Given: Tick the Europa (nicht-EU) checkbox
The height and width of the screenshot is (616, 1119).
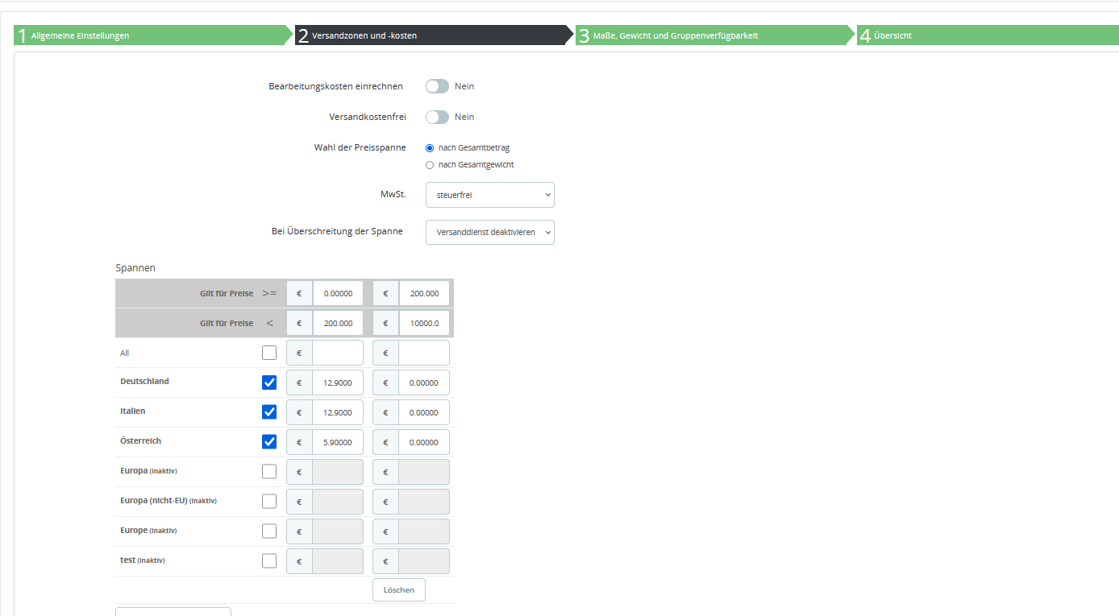Looking at the screenshot, I should pos(269,502).
